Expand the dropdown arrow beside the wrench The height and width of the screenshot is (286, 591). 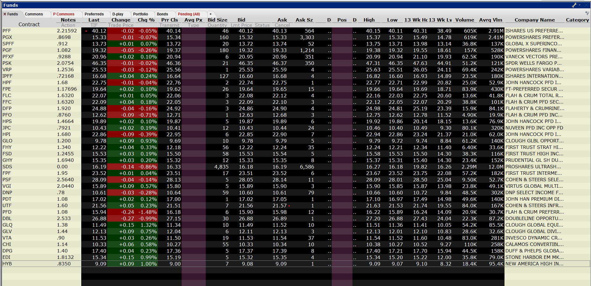[580, 5]
